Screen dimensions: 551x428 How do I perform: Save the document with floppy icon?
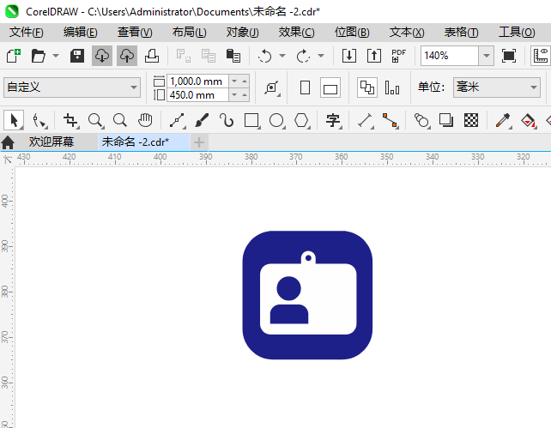pos(77,56)
